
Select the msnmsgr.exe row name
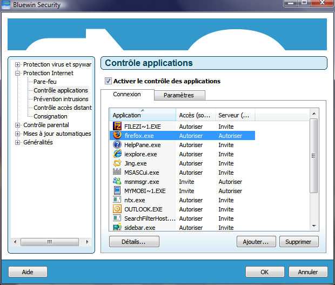(142, 182)
